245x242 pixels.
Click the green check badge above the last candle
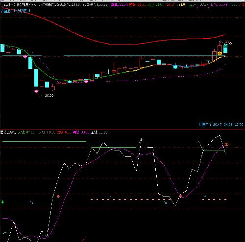click(x=225, y=46)
